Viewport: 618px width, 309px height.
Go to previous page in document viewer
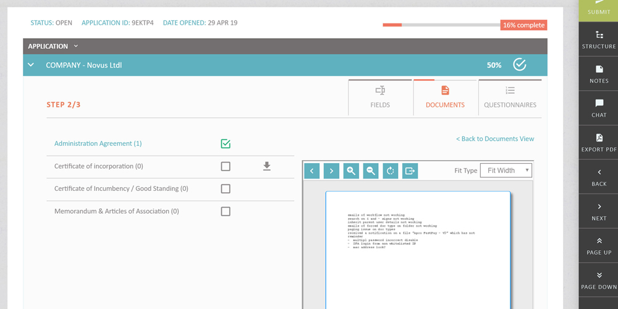tap(312, 171)
